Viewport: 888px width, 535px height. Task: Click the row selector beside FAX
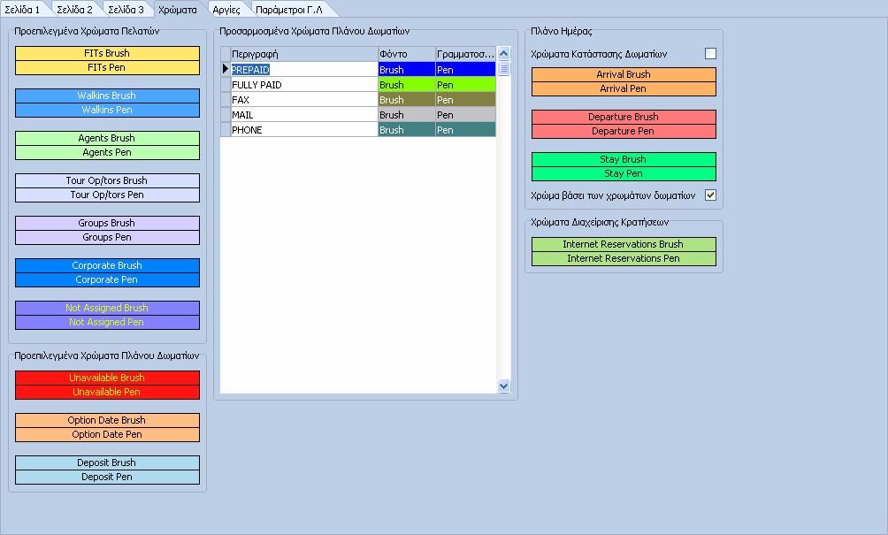tap(226, 100)
